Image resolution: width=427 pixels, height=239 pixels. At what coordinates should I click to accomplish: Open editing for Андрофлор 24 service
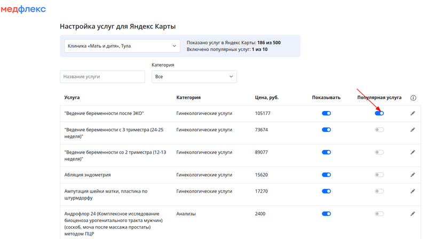(413, 214)
